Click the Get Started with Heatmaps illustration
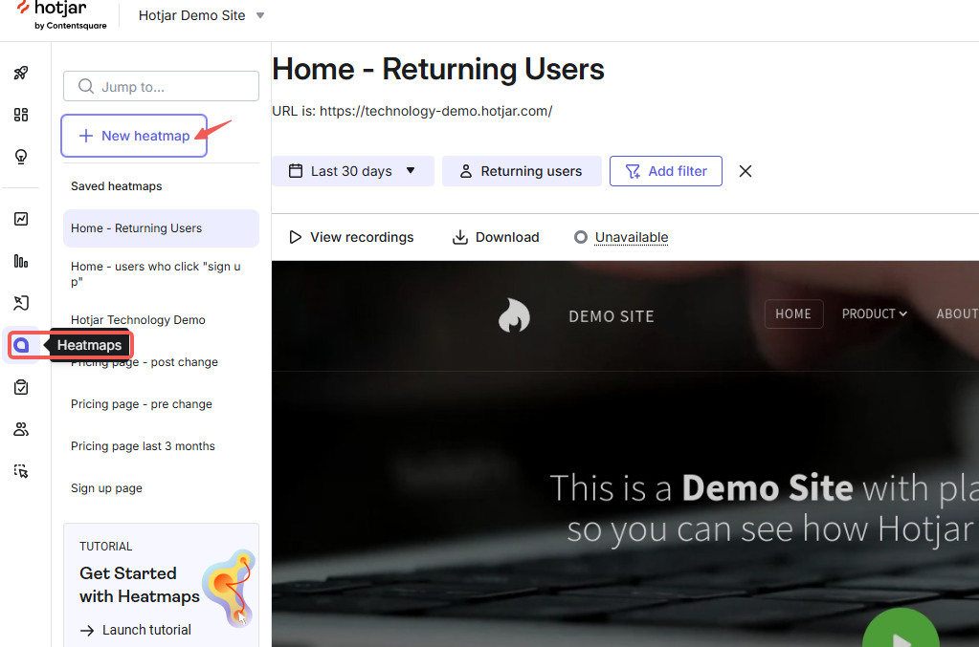Screen dimensions: 979x647 click(229, 587)
